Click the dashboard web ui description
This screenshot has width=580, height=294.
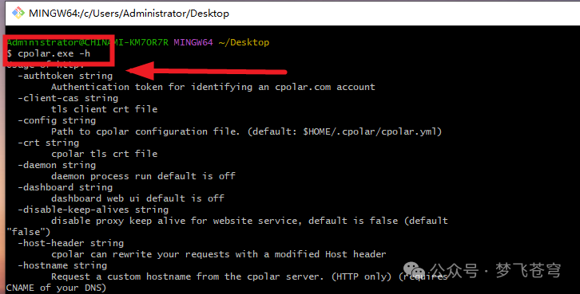137,198
